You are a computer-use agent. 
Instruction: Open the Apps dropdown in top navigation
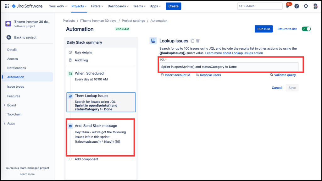coord(155,6)
